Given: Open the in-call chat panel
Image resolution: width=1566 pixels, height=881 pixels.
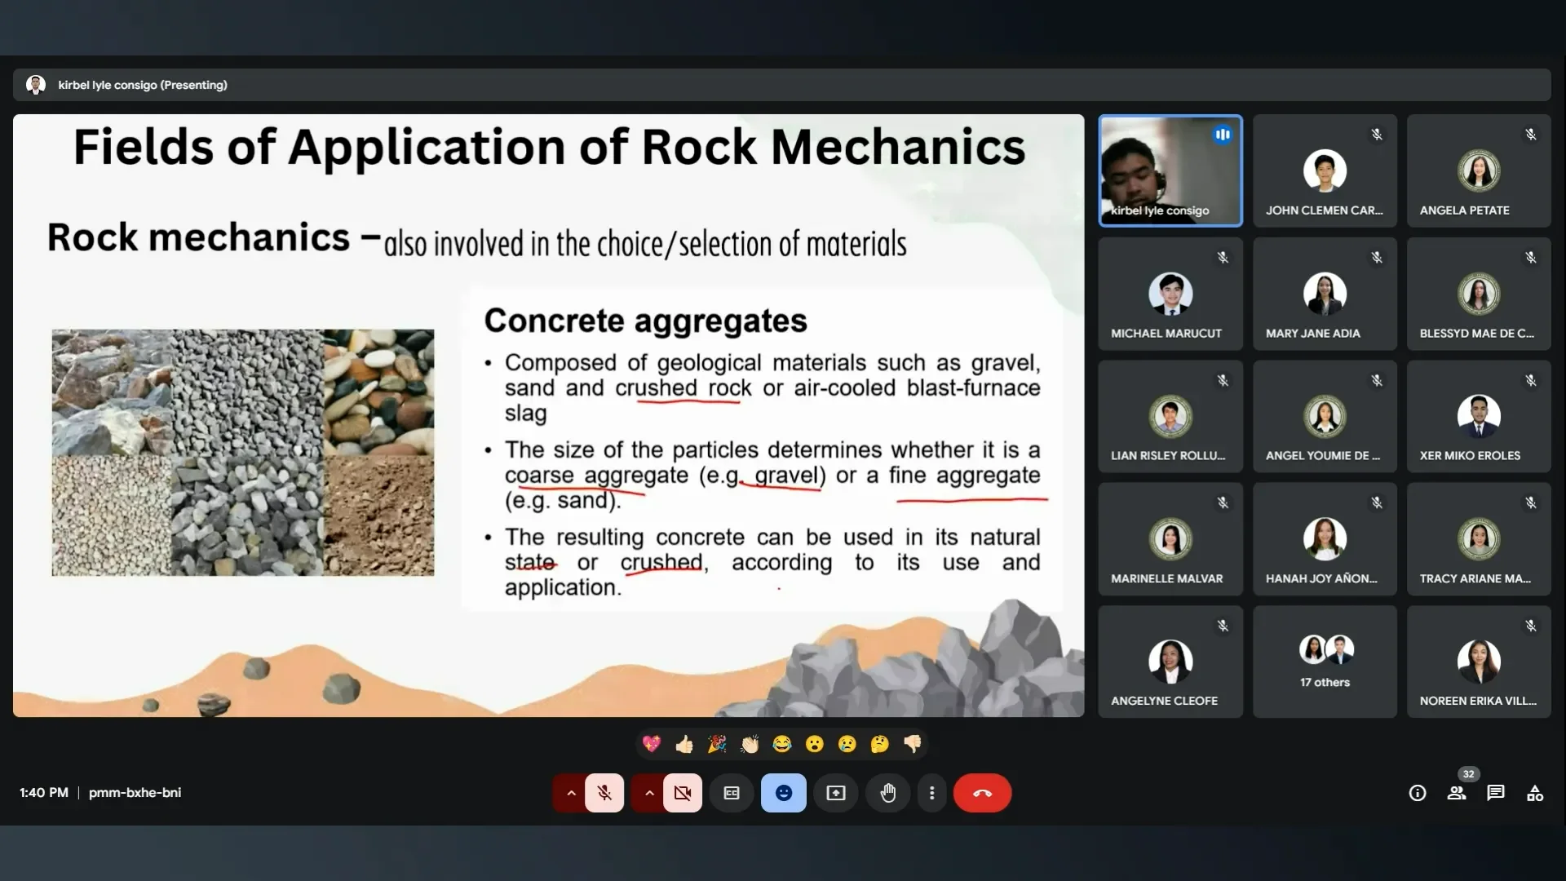Looking at the screenshot, I should [1496, 792].
